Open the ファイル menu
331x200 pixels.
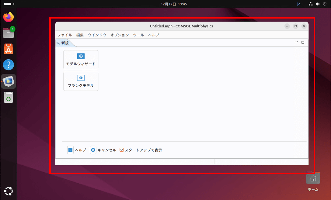pyautogui.click(x=64, y=35)
